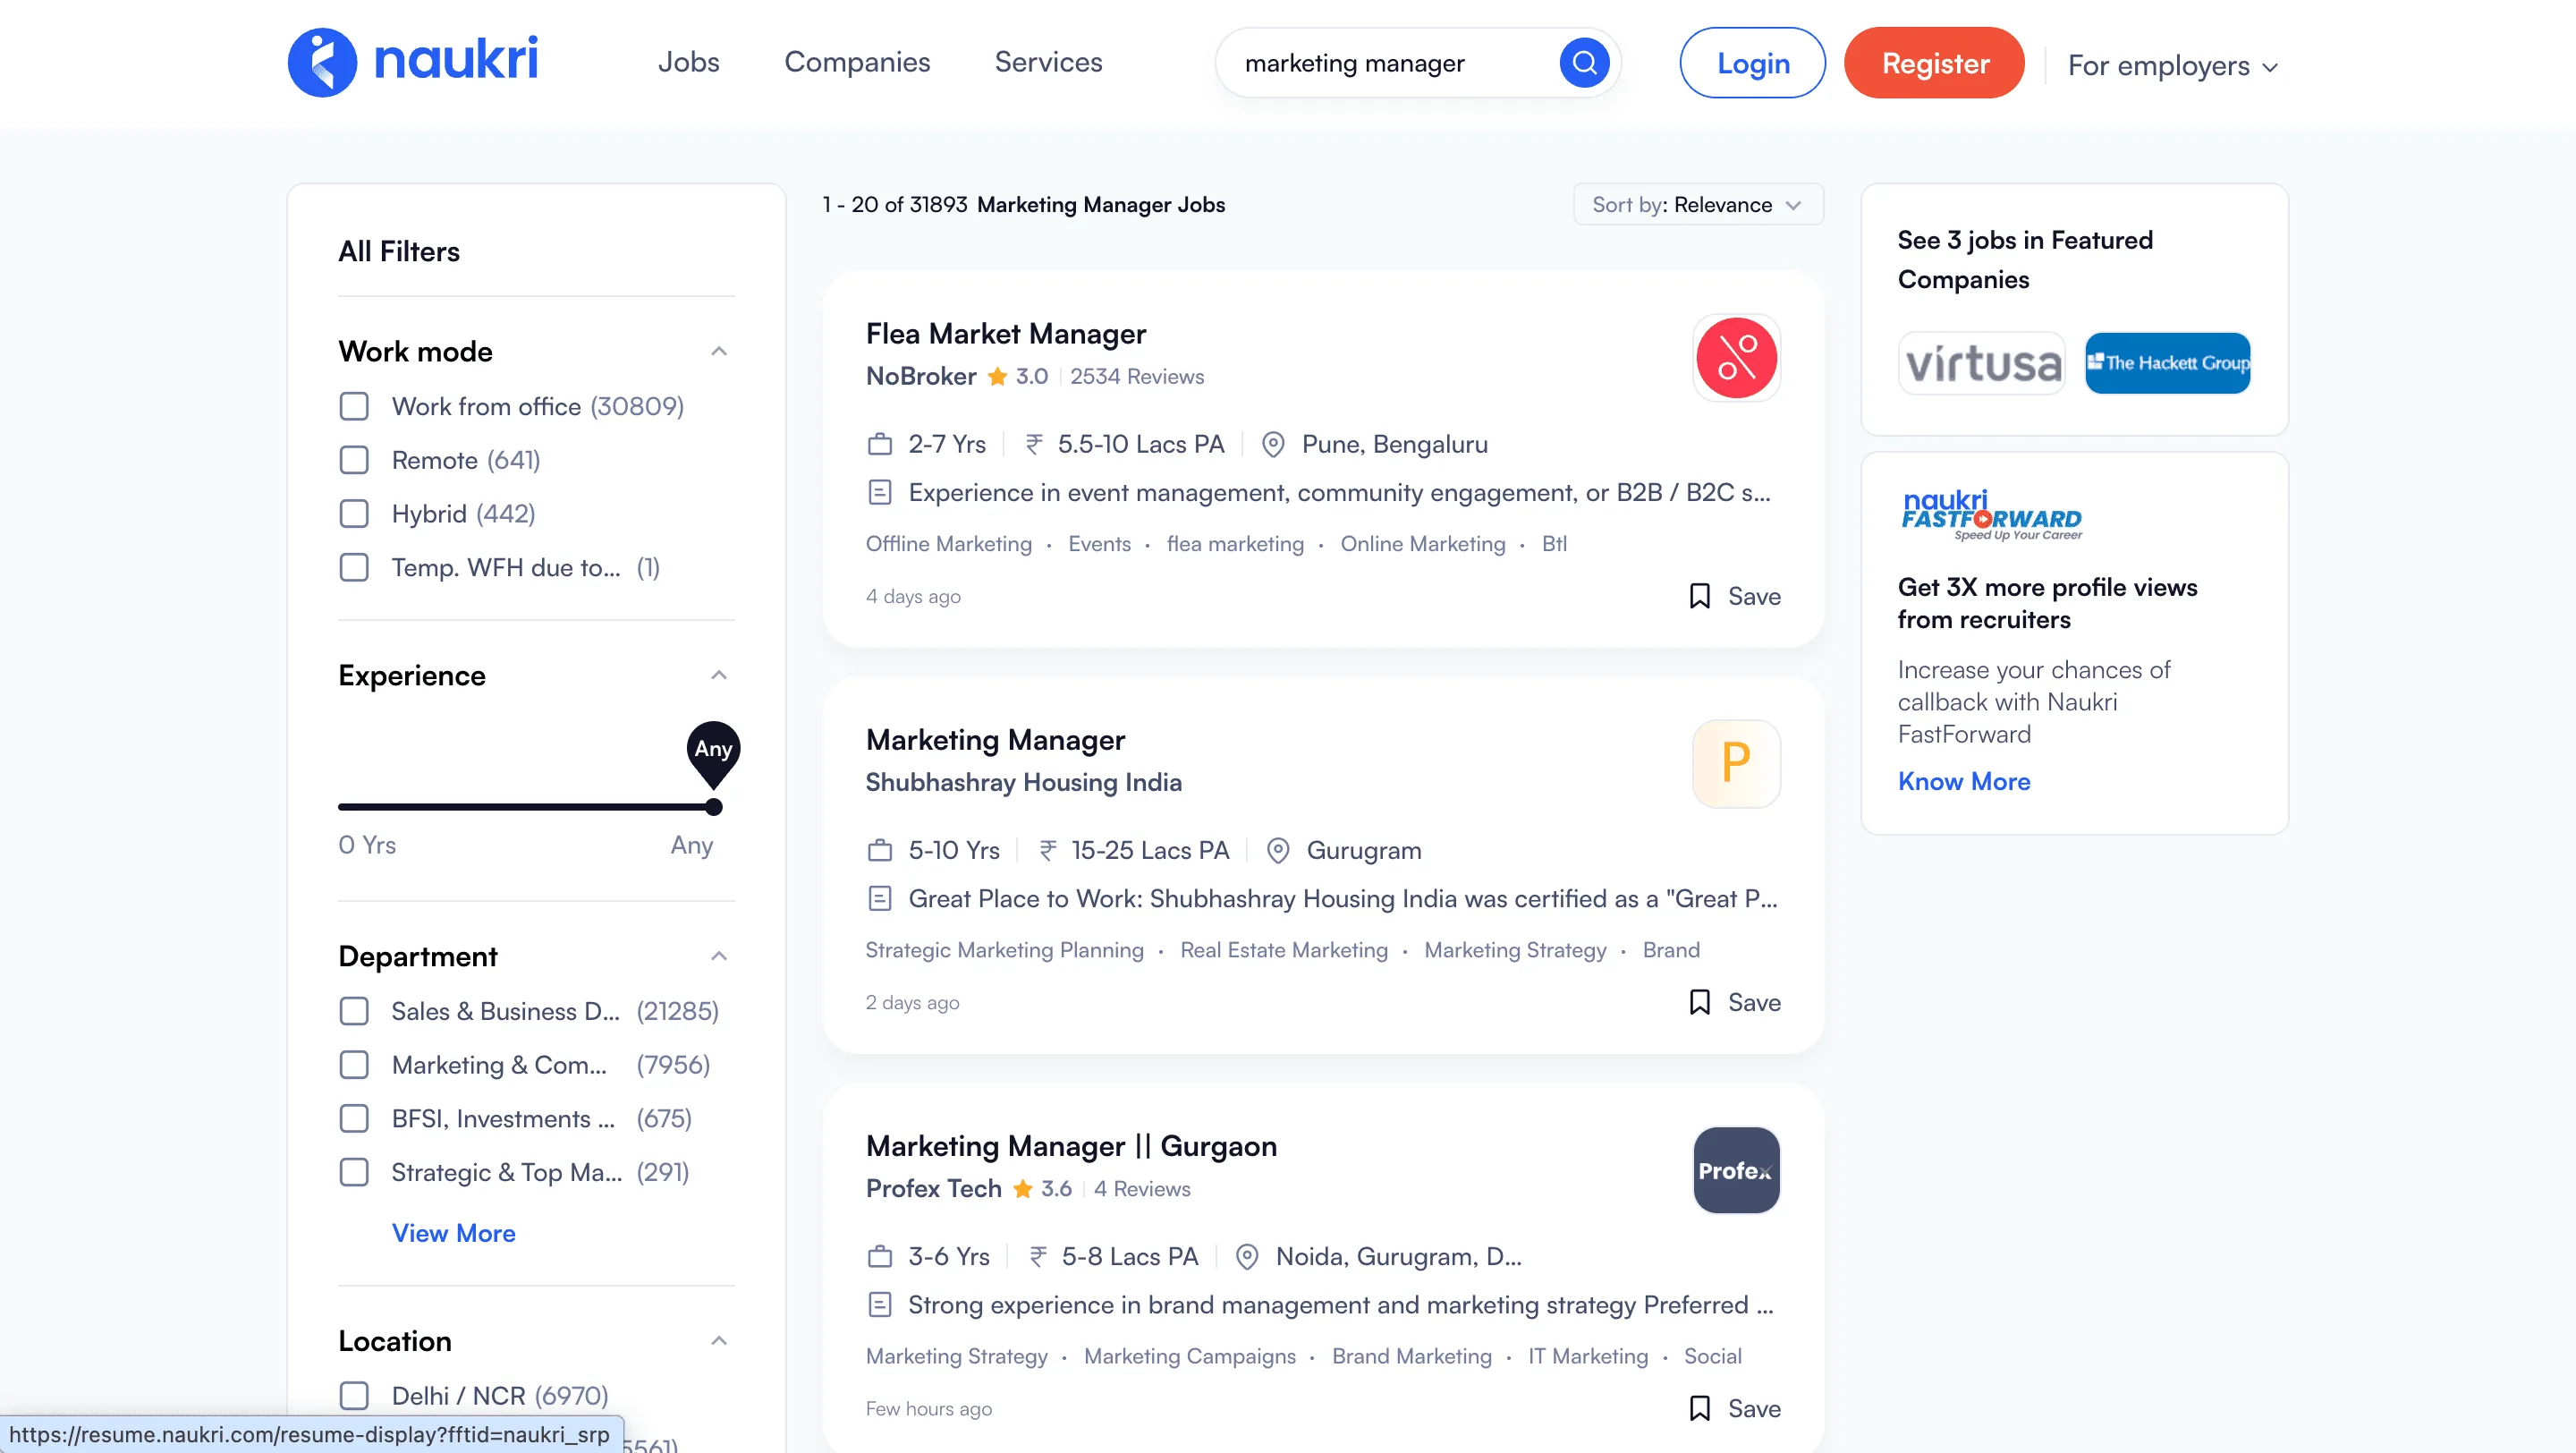
Task: Click the location pin icon on the Marketing Manager listing
Action: pos(1277,850)
